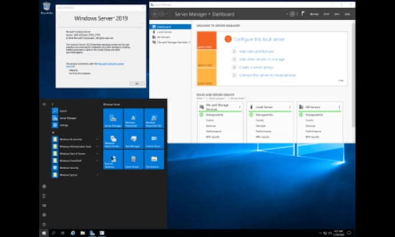Click the taskbar search magnifier icon
Viewport: 395px width, 237px height.
pyautogui.click(x=53, y=233)
